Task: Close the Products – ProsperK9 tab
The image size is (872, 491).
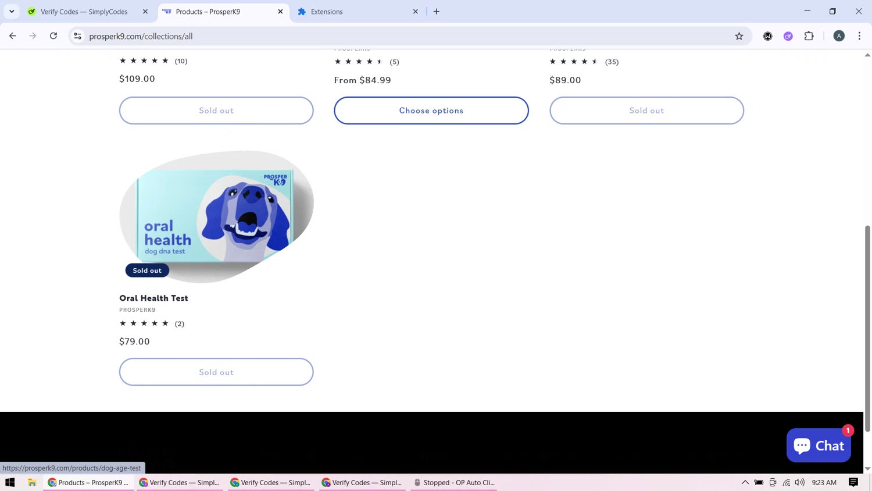Action: tap(280, 12)
